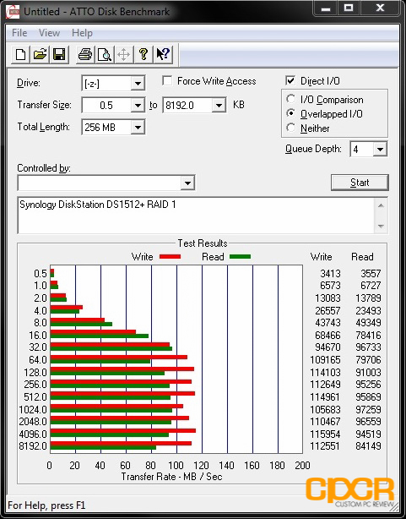The image size is (406, 519).
Task: Click write value 3413 in results
Action: 330,273
